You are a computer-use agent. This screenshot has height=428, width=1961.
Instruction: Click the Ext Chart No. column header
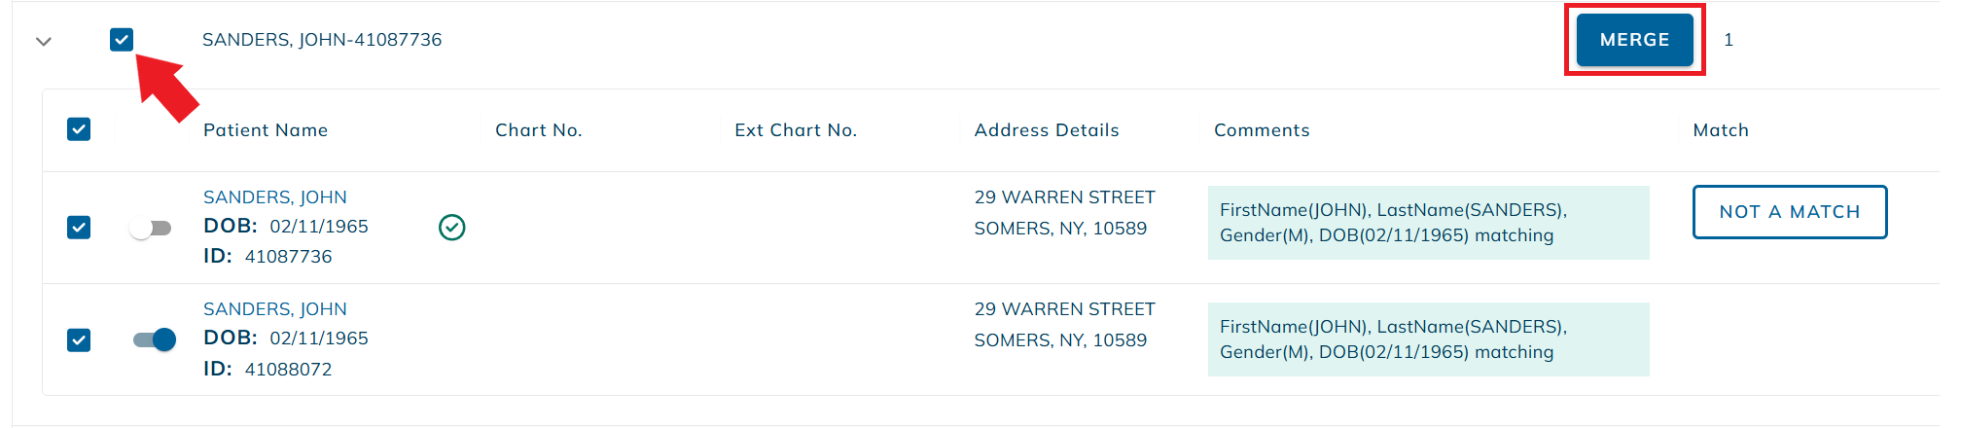click(796, 130)
